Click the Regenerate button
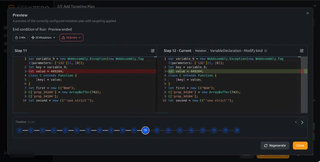The width and height of the screenshot is (320, 162). [x=275, y=146]
